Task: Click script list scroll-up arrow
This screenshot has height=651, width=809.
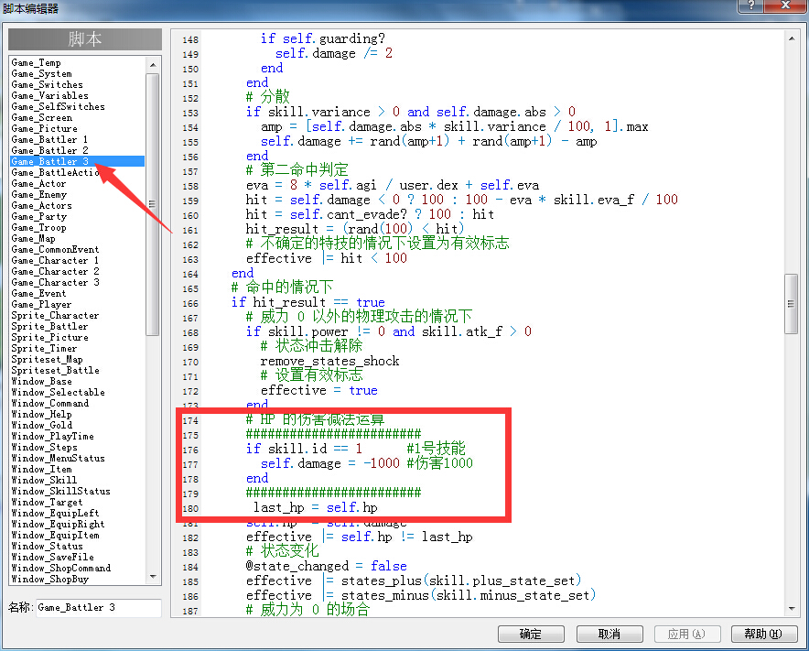Action: coord(153,64)
